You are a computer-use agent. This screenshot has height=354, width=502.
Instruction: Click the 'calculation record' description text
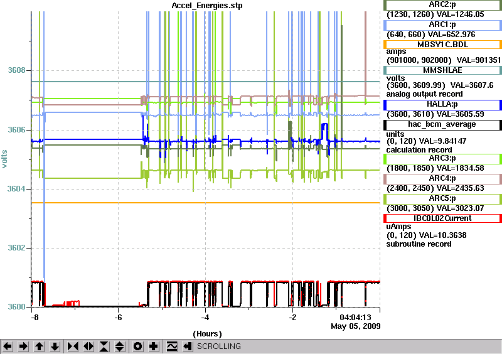tap(419, 150)
